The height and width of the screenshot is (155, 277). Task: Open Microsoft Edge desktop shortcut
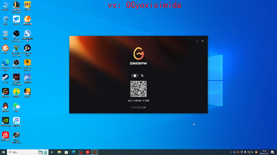(6, 65)
